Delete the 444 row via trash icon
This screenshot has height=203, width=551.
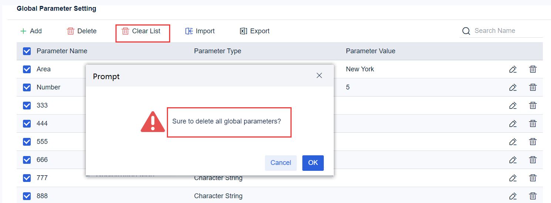[533, 124]
